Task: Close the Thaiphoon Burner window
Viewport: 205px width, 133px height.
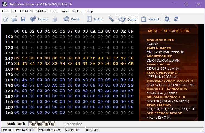Action: point(198,4)
